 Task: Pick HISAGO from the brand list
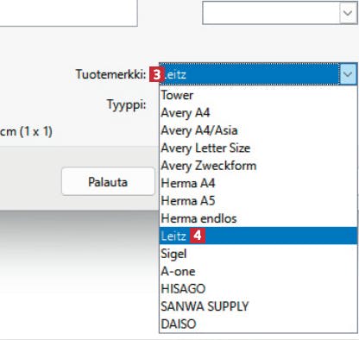pos(258,289)
